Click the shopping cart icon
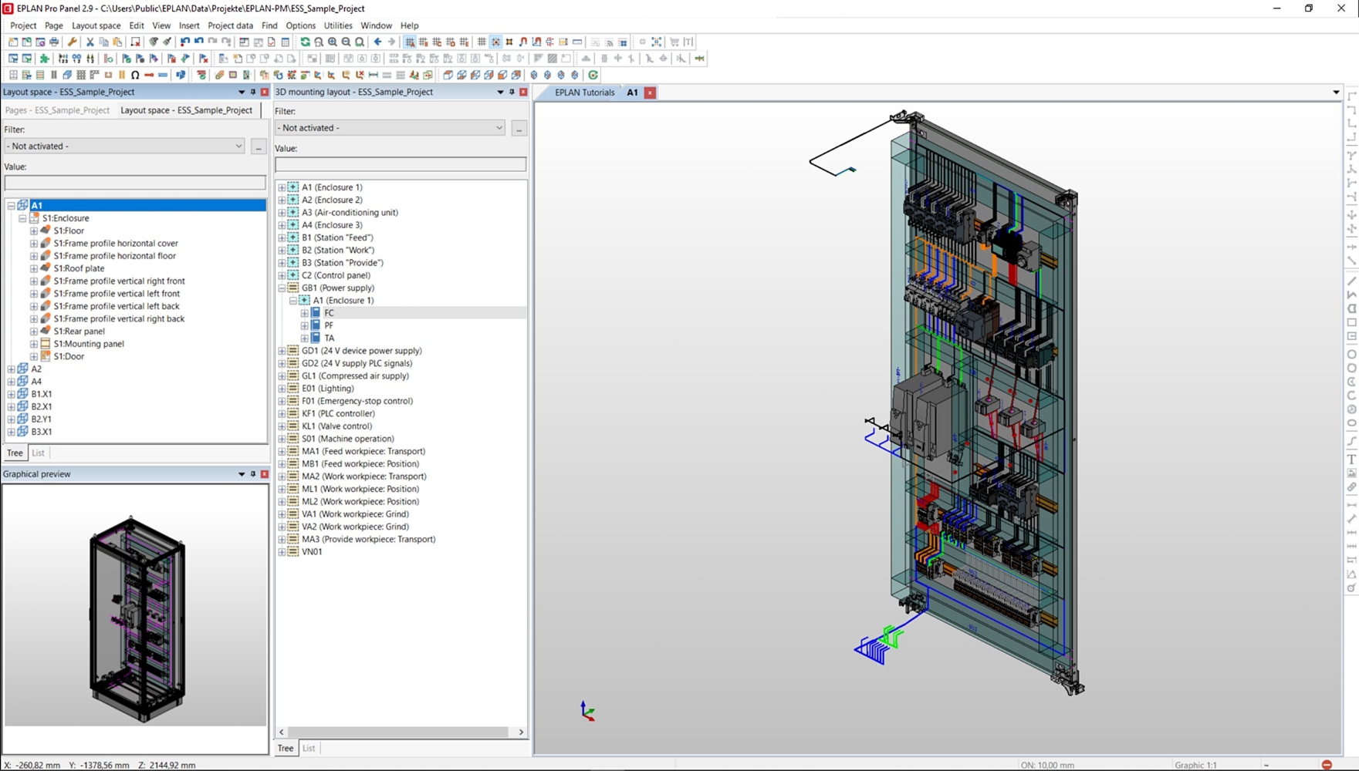 coord(674,42)
